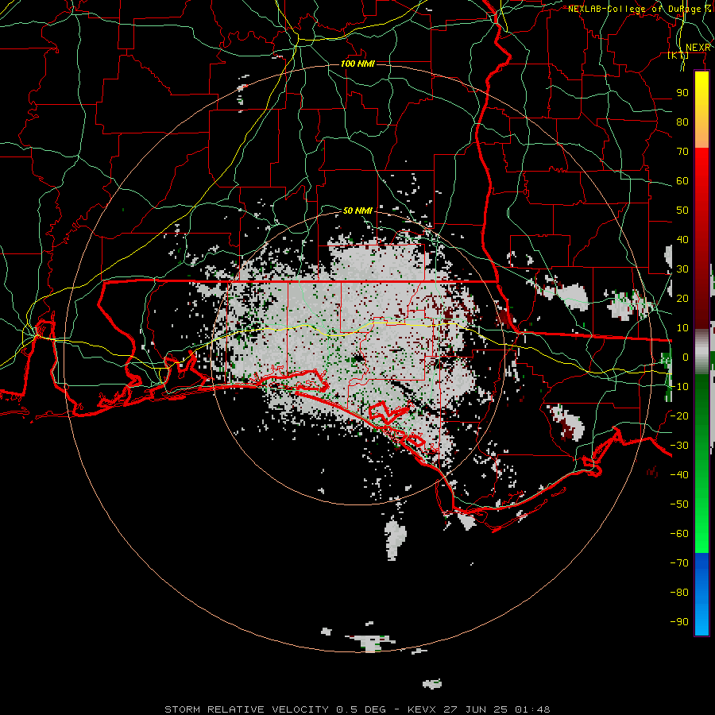The image size is (715, 715).
Task: Click the blue bottom segment of the velocity color bar
Action: point(701,594)
